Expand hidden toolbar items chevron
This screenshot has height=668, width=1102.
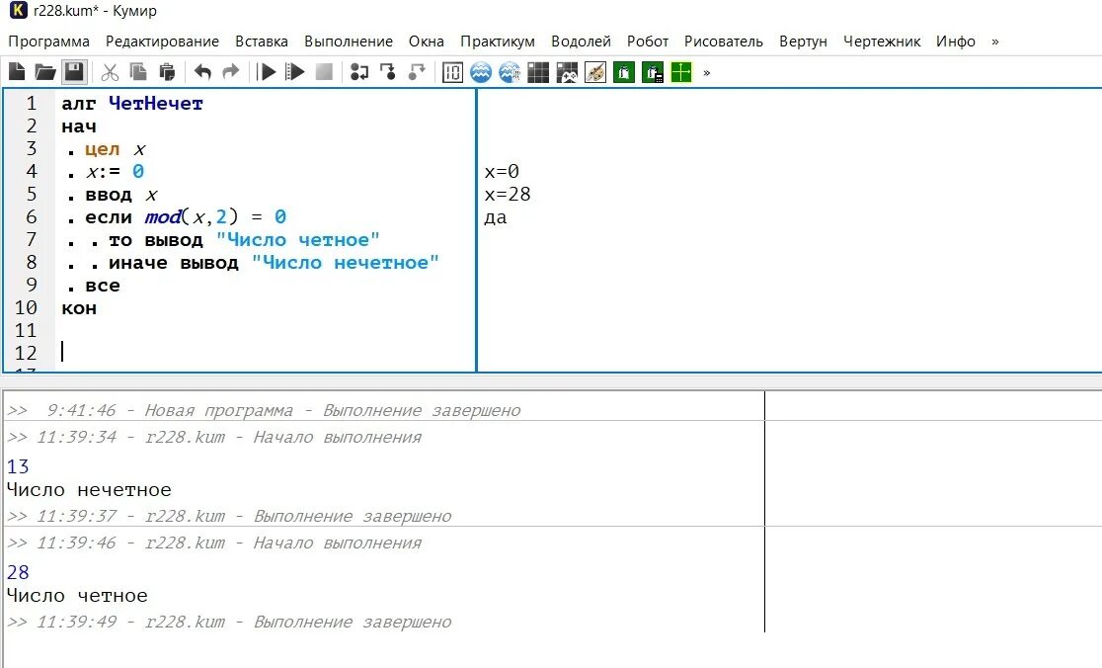pos(706,72)
